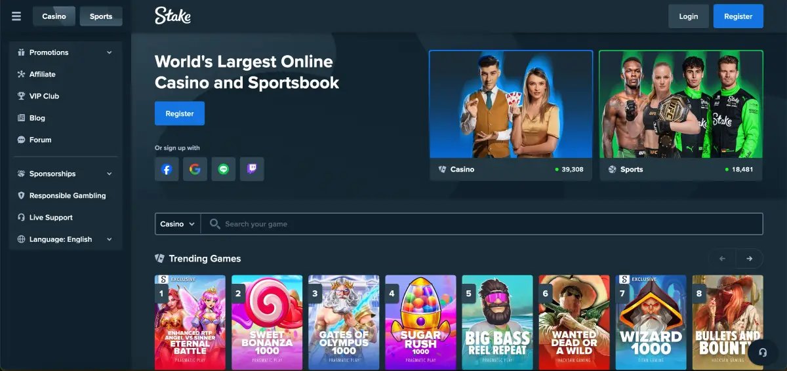Click the 18,481 sports players count
This screenshot has width=787, height=371.
point(743,169)
